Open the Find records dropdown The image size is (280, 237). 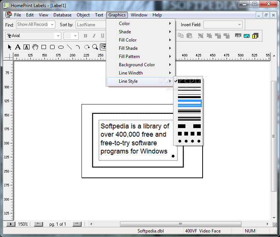tap(52, 24)
